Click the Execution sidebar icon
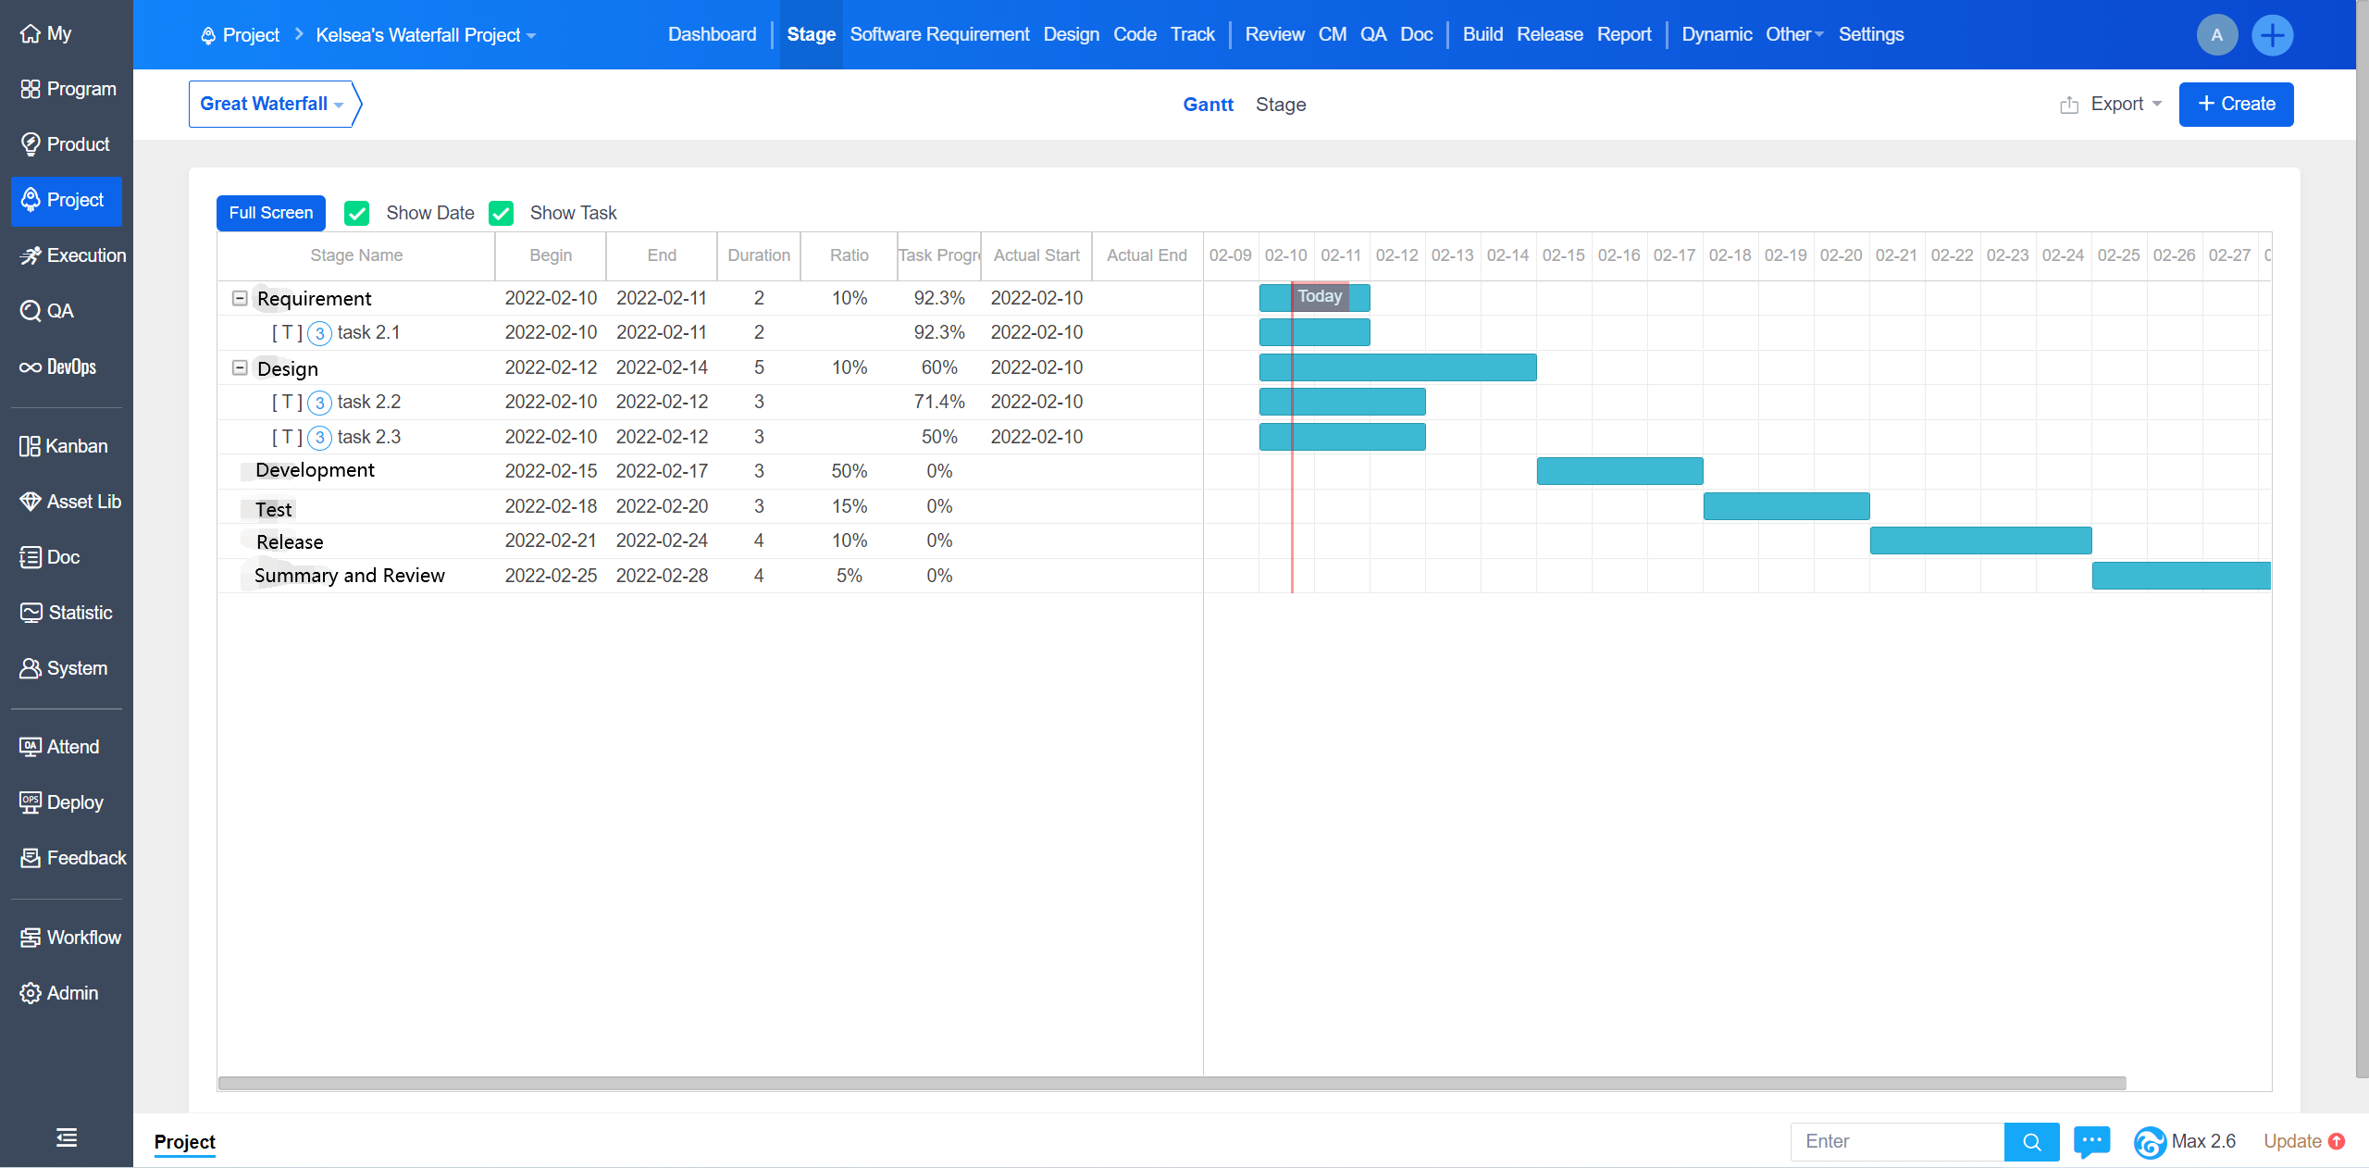 point(30,255)
